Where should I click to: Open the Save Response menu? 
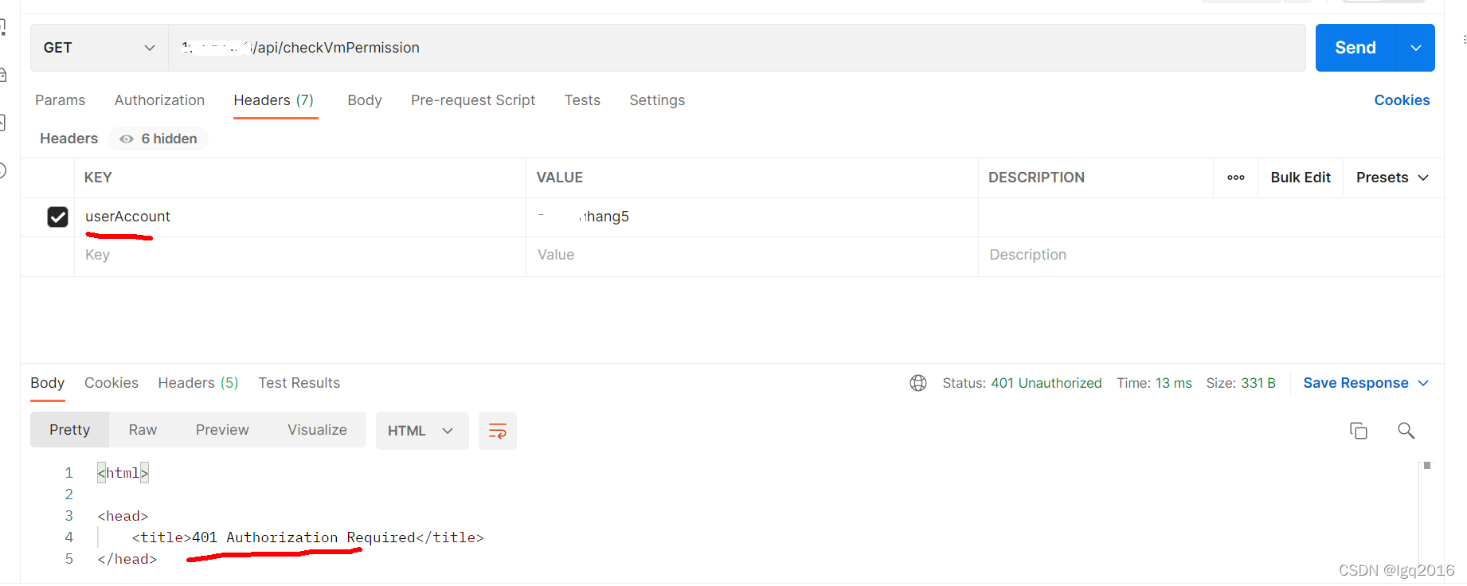click(x=1365, y=383)
